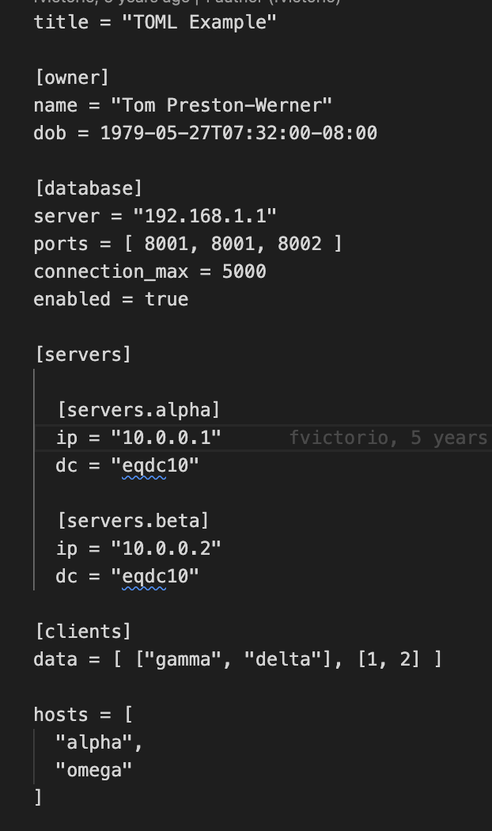Click the "omega" hosts entry
This screenshot has width=492, height=831.
point(94,770)
